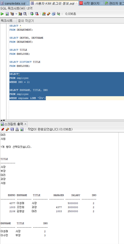
Task: Click the MANAGER column header in the output
Action: point(59,195)
